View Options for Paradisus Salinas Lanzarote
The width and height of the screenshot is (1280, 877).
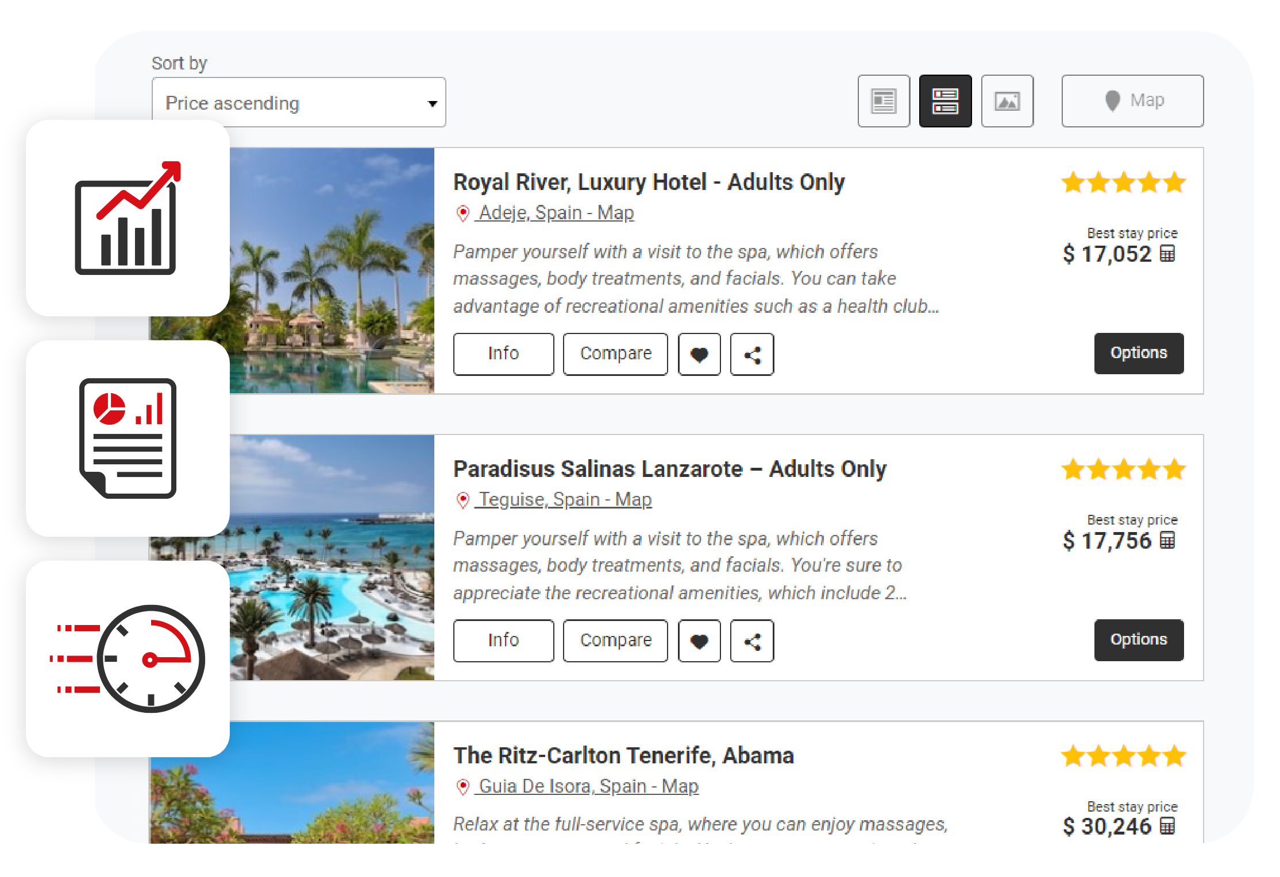click(x=1139, y=639)
